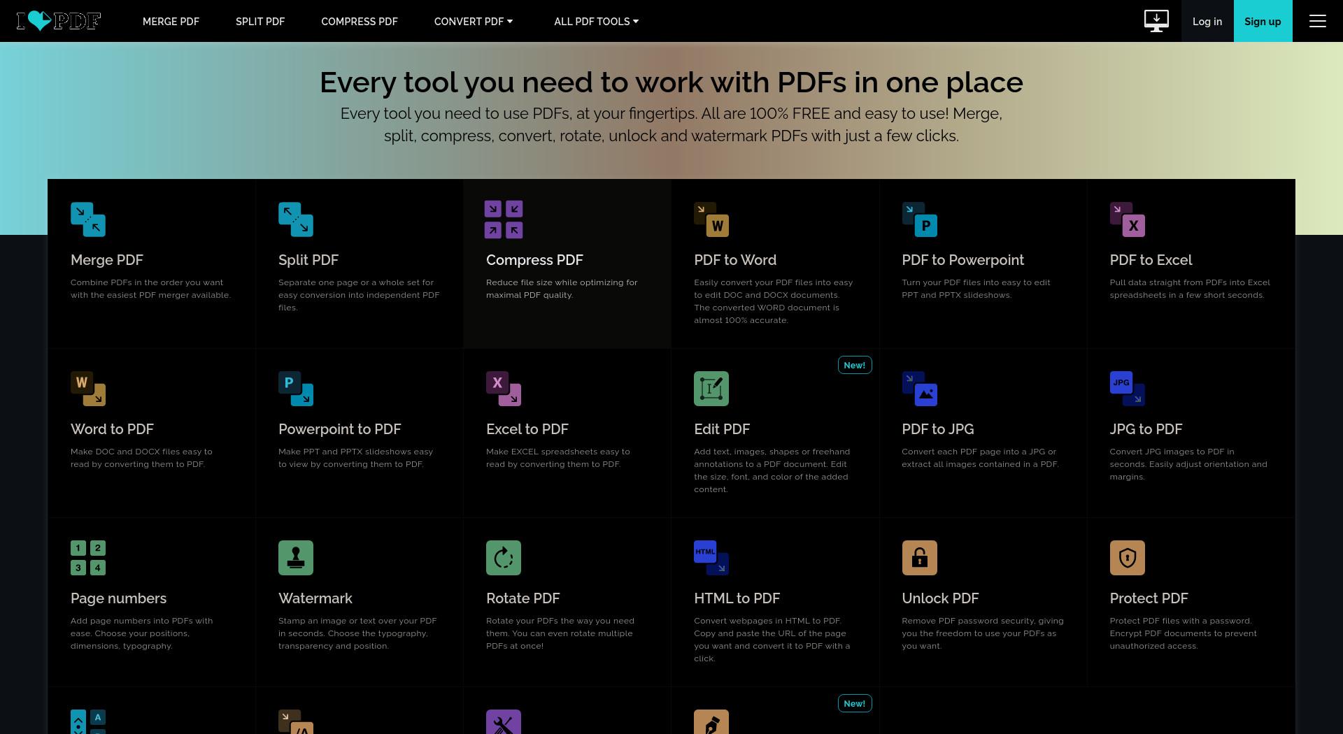Go to the HTML to PDF title
Screen dimensions: 1343x734
coord(737,598)
